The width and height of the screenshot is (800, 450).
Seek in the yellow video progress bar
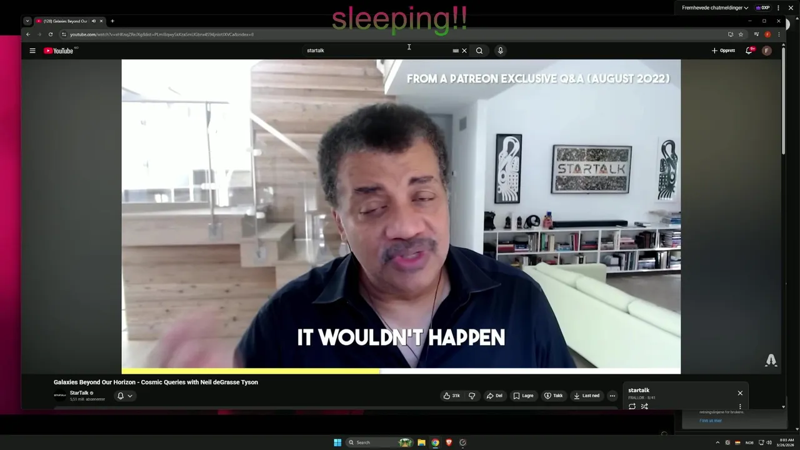401,371
